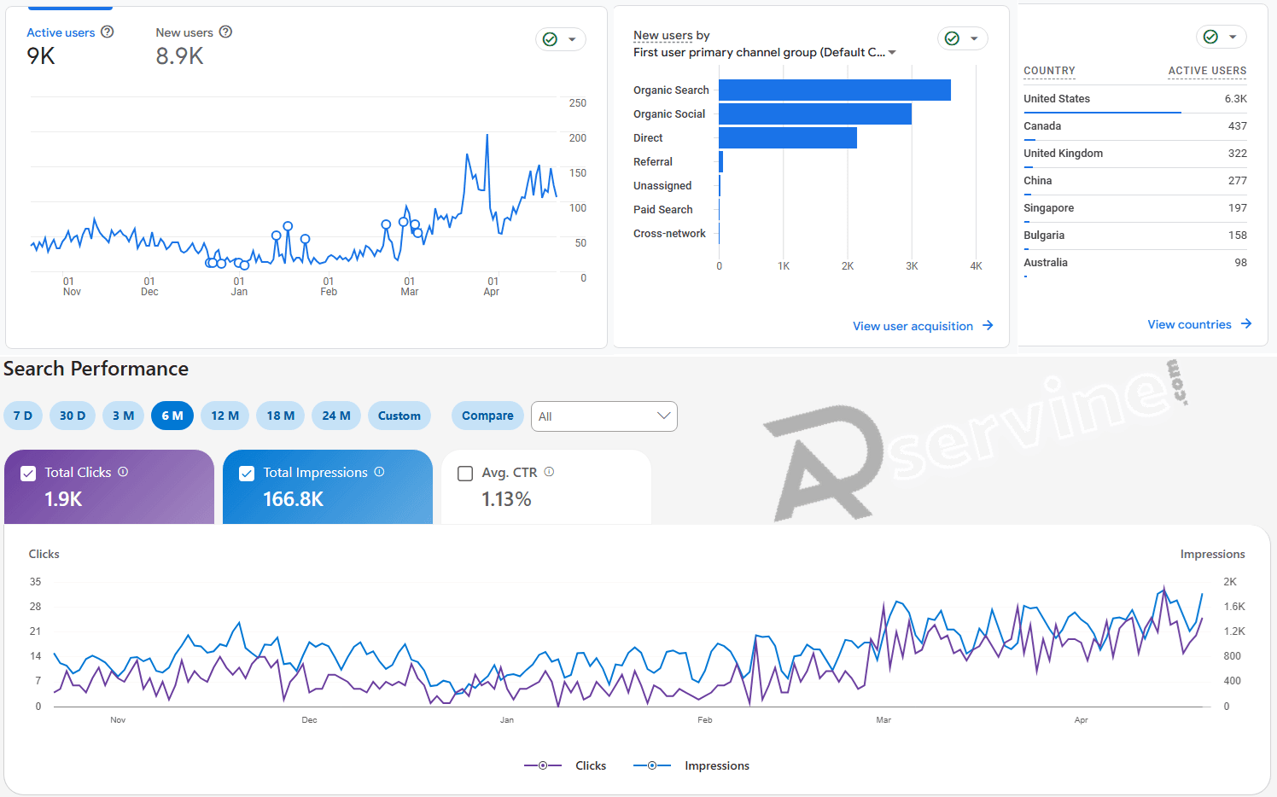Image resolution: width=1277 pixels, height=797 pixels.
Task: Enable the Avg. CTR checkbox
Action: [465, 474]
